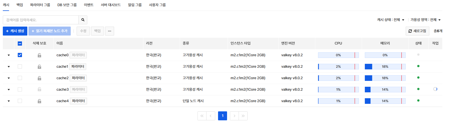Open the 파라미터 그룹 tab
Image resolution: width=451 pixels, height=129 pixels.
click(x=40, y=5)
